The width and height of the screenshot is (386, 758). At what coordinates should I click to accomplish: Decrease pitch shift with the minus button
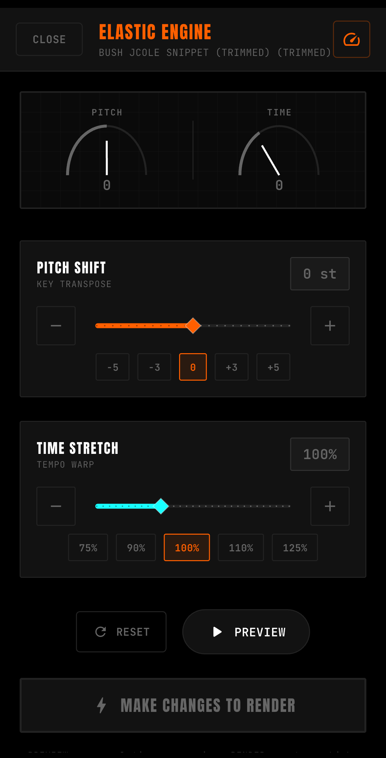click(56, 326)
